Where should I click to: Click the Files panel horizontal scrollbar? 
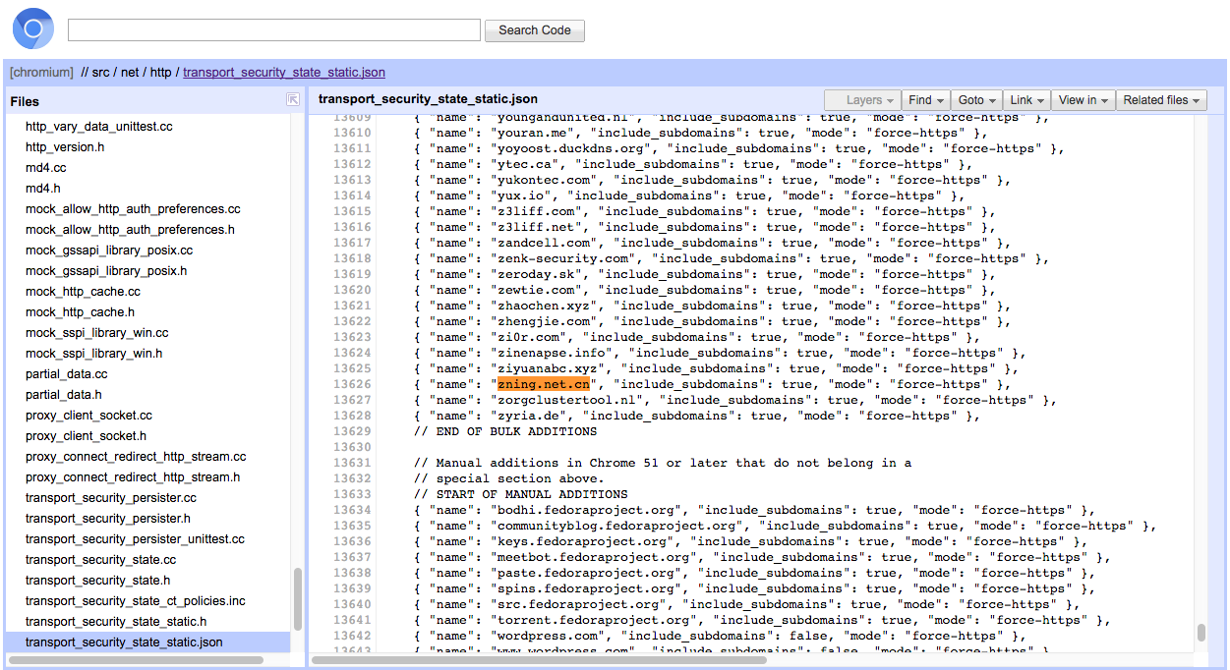136,660
